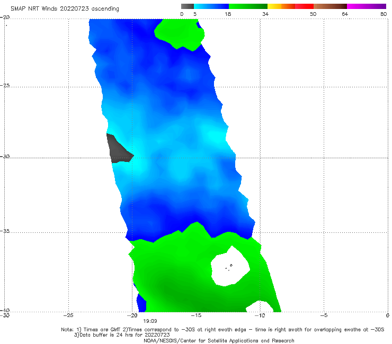This screenshot has height=344, width=392.
Task: Click the longitude label '-25' on bottom axis
Action: (x=68, y=315)
